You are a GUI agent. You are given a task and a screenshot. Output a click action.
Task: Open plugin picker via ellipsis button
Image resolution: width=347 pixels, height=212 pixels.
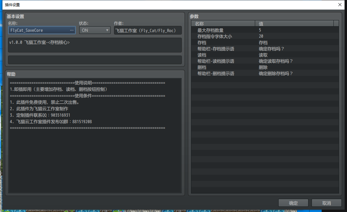coord(72,30)
